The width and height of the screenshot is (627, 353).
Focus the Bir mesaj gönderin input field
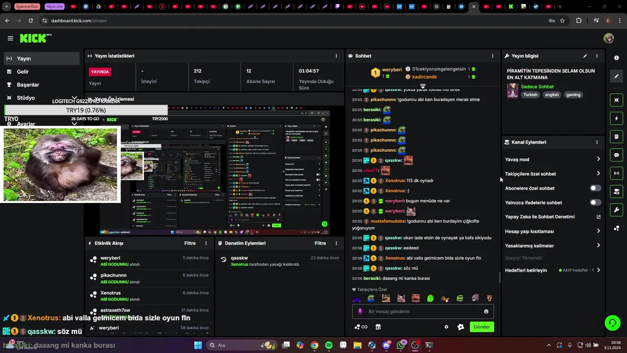[422, 311]
